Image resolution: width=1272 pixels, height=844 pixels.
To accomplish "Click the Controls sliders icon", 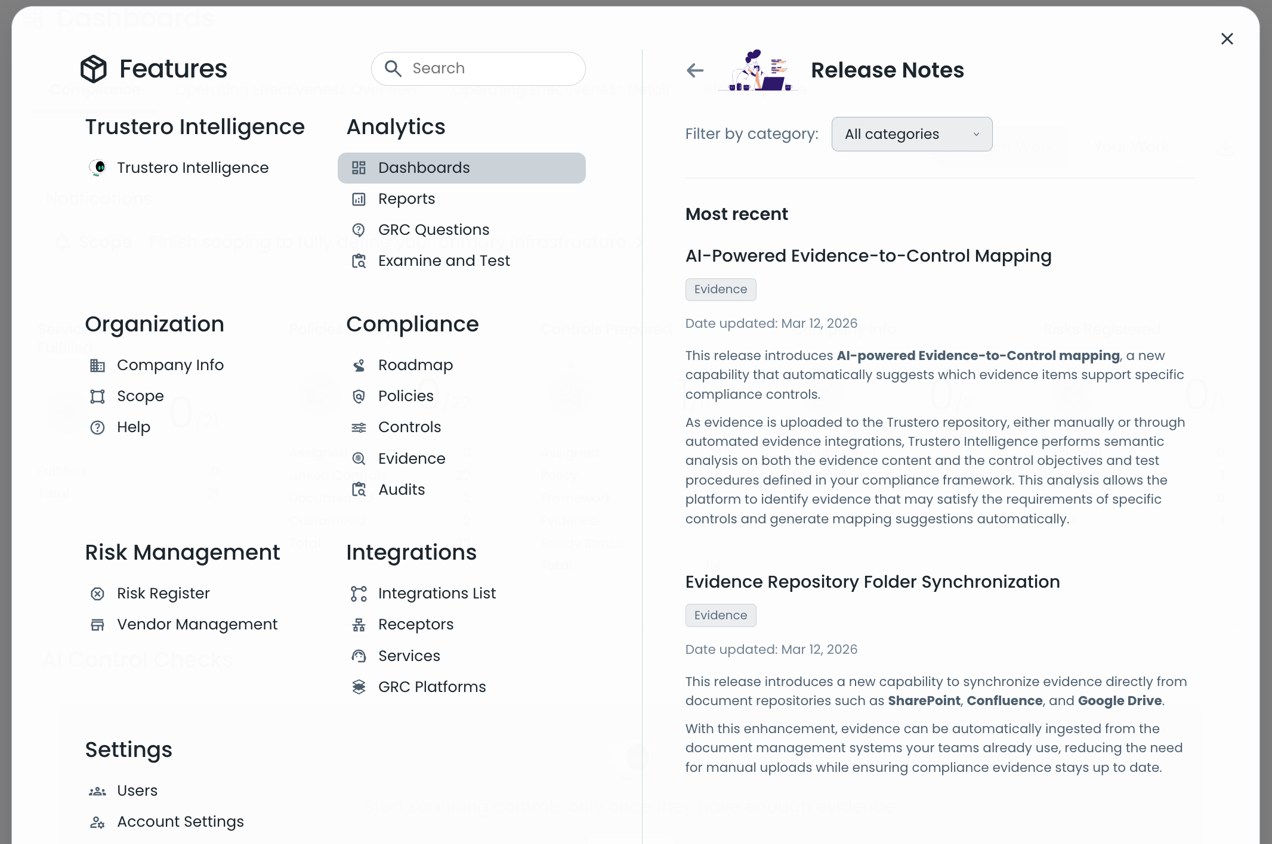I will coord(359,427).
